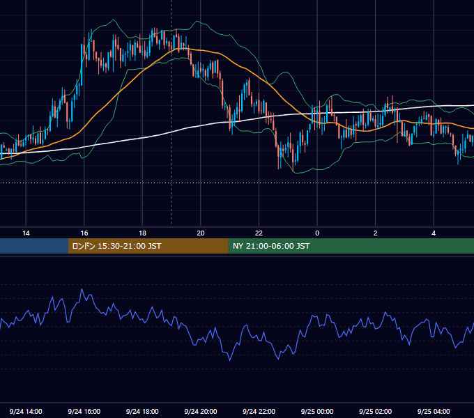Click the 16 hour axis label
This screenshot has width=474, height=418.
tap(84, 233)
